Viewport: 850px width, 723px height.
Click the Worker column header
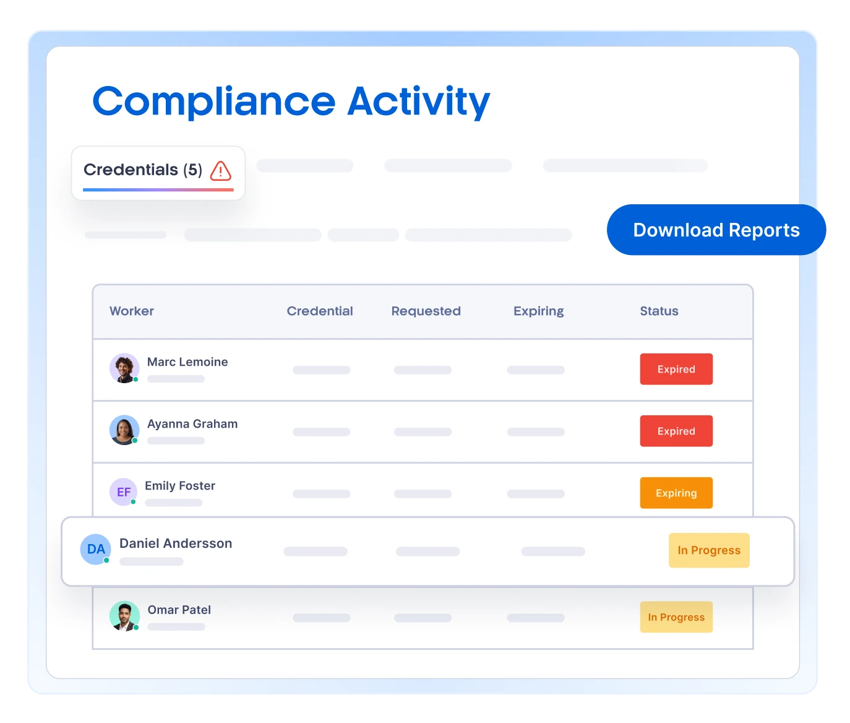point(132,311)
